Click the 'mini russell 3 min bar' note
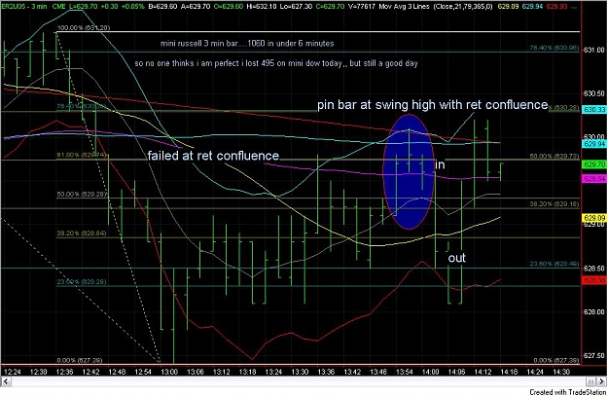Viewport: 608px width, 396px height. pyautogui.click(x=247, y=44)
